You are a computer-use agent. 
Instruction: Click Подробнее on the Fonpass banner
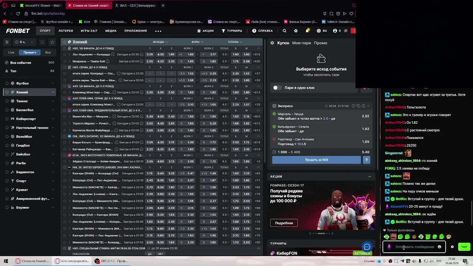(284, 223)
